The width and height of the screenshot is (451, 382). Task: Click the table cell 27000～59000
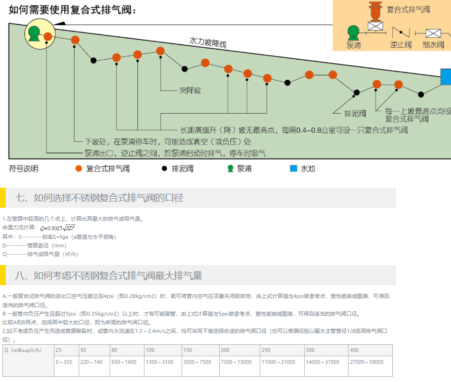point(366,362)
